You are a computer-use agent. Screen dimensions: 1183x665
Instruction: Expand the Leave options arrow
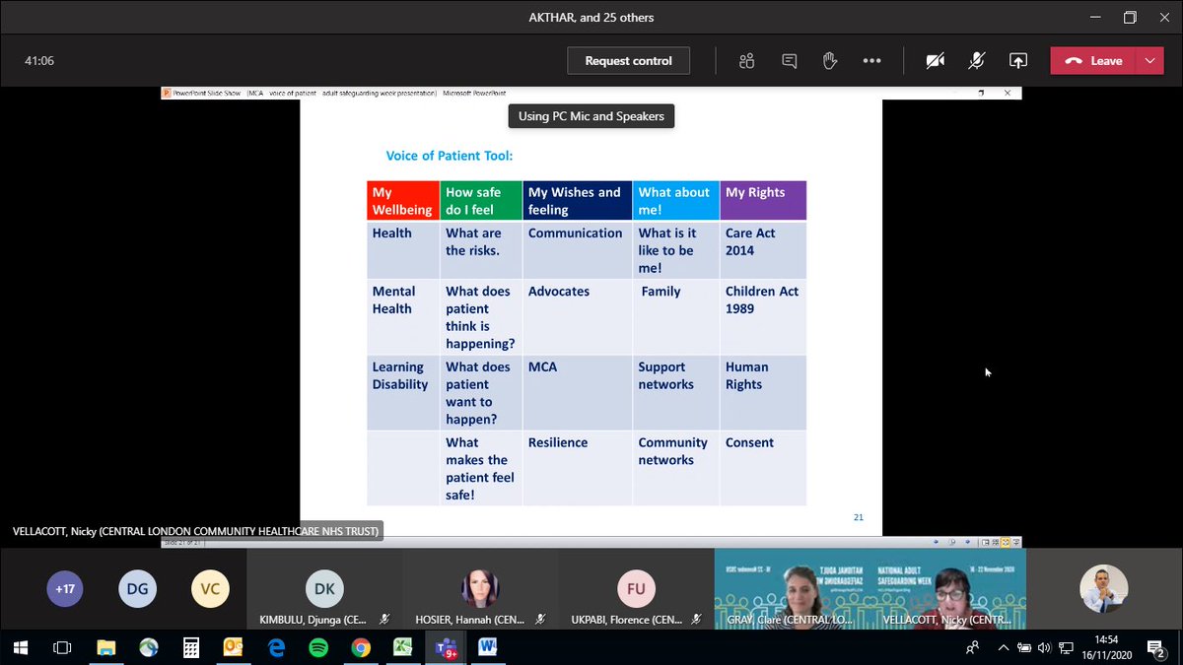point(1150,61)
